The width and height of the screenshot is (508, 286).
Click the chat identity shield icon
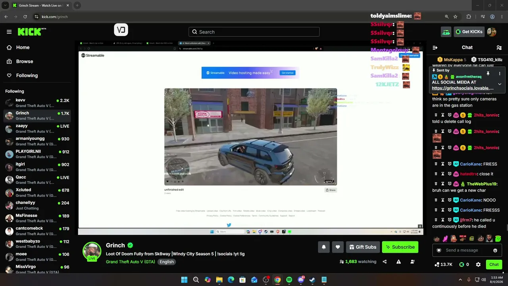pos(439,250)
